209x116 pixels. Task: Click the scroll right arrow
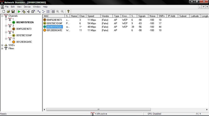(207, 109)
